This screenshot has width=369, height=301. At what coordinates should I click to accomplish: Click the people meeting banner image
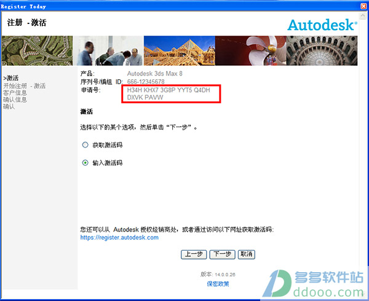(x=108, y=50)
